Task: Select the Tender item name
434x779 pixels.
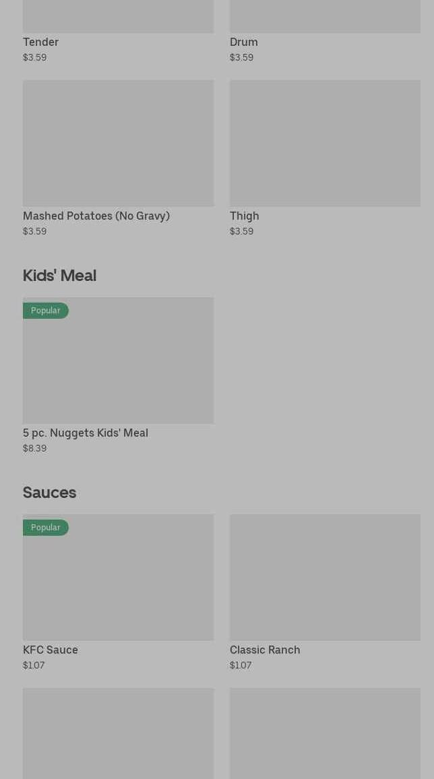Action: click(40, 42)
